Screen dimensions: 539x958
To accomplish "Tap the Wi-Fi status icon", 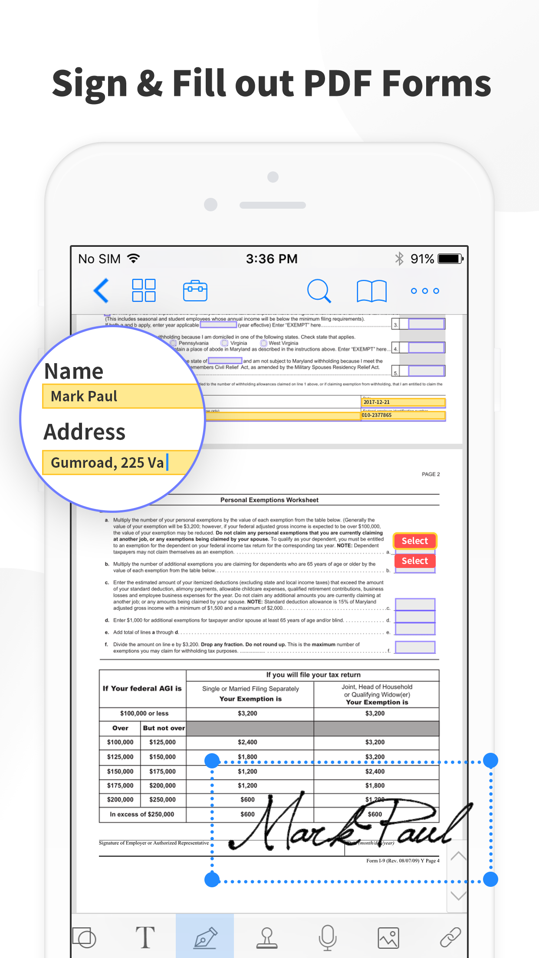I will 134,259.
